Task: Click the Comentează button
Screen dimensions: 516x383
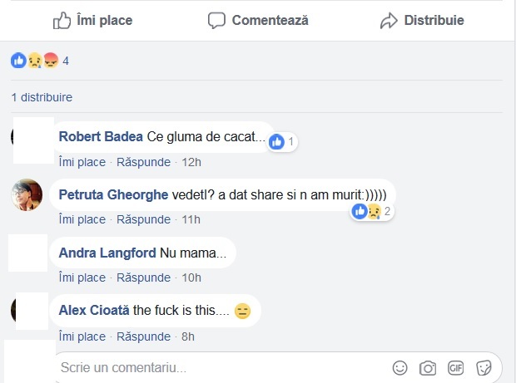Action: (258, 20)
